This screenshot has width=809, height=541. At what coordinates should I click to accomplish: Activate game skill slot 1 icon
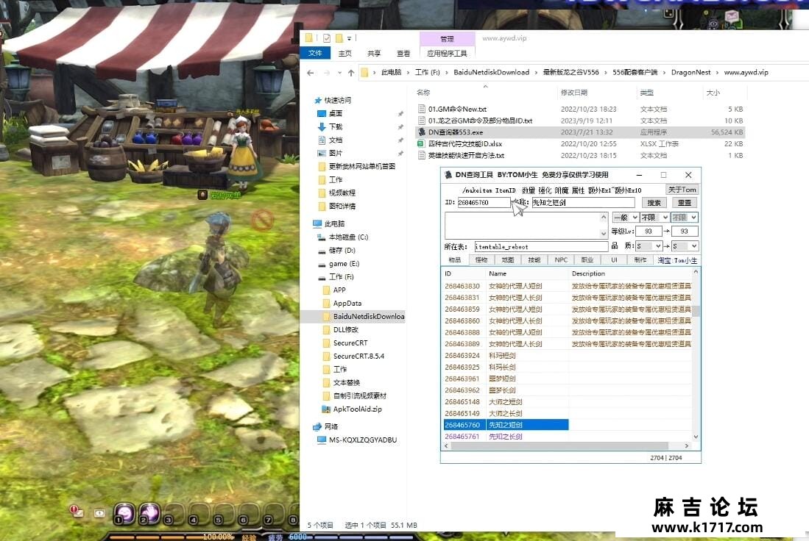[124, 512]
